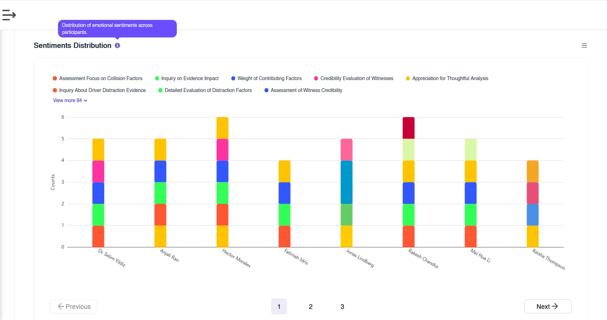Click the Hector Morales axis label
Viewport: 607px width, 320px height.
pos(236,258)
